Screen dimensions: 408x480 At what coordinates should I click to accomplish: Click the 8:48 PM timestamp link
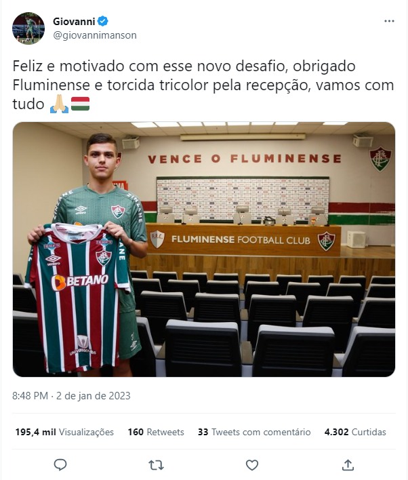(30, 396)
